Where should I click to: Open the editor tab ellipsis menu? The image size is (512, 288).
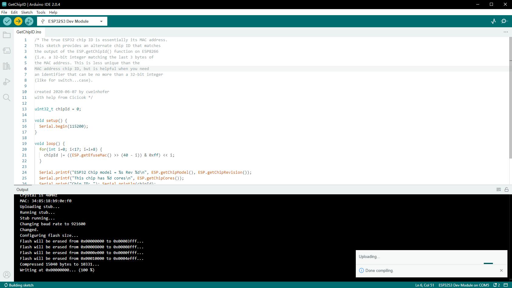point(506,32)
